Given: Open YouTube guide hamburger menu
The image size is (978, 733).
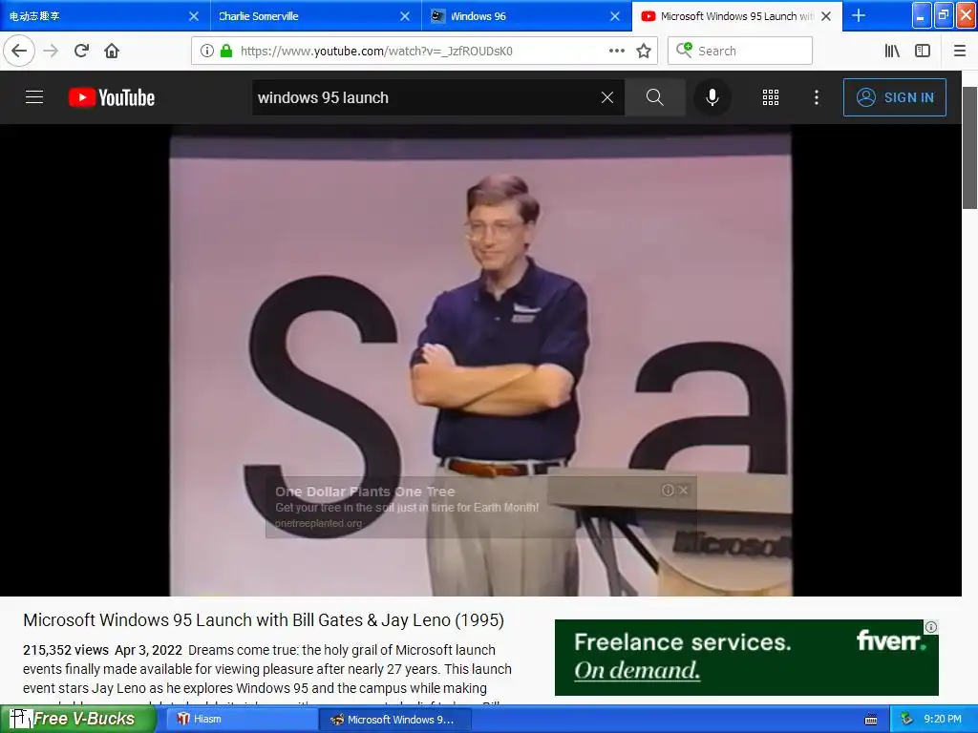Looking at the screenshot, I should (34, 97).
